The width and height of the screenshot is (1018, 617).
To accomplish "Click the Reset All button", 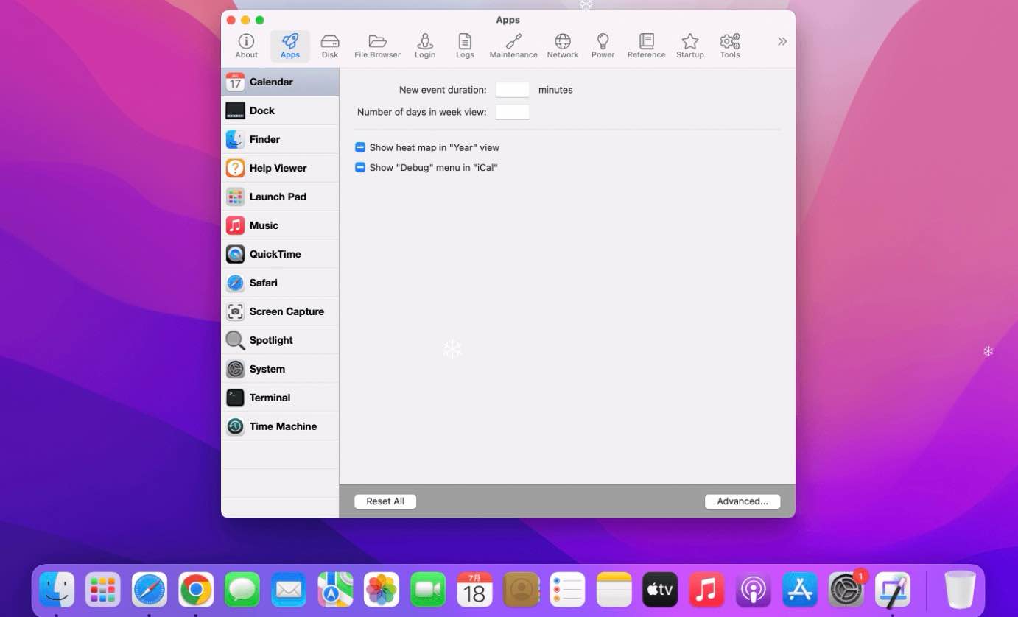I will [x=385, y=501].
